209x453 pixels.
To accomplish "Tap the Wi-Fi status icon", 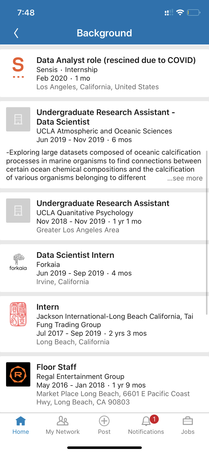I will 180,12.
